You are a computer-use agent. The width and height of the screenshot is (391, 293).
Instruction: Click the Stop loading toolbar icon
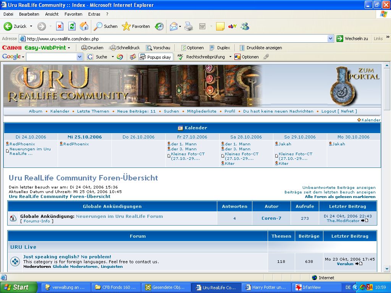(60, 26)
